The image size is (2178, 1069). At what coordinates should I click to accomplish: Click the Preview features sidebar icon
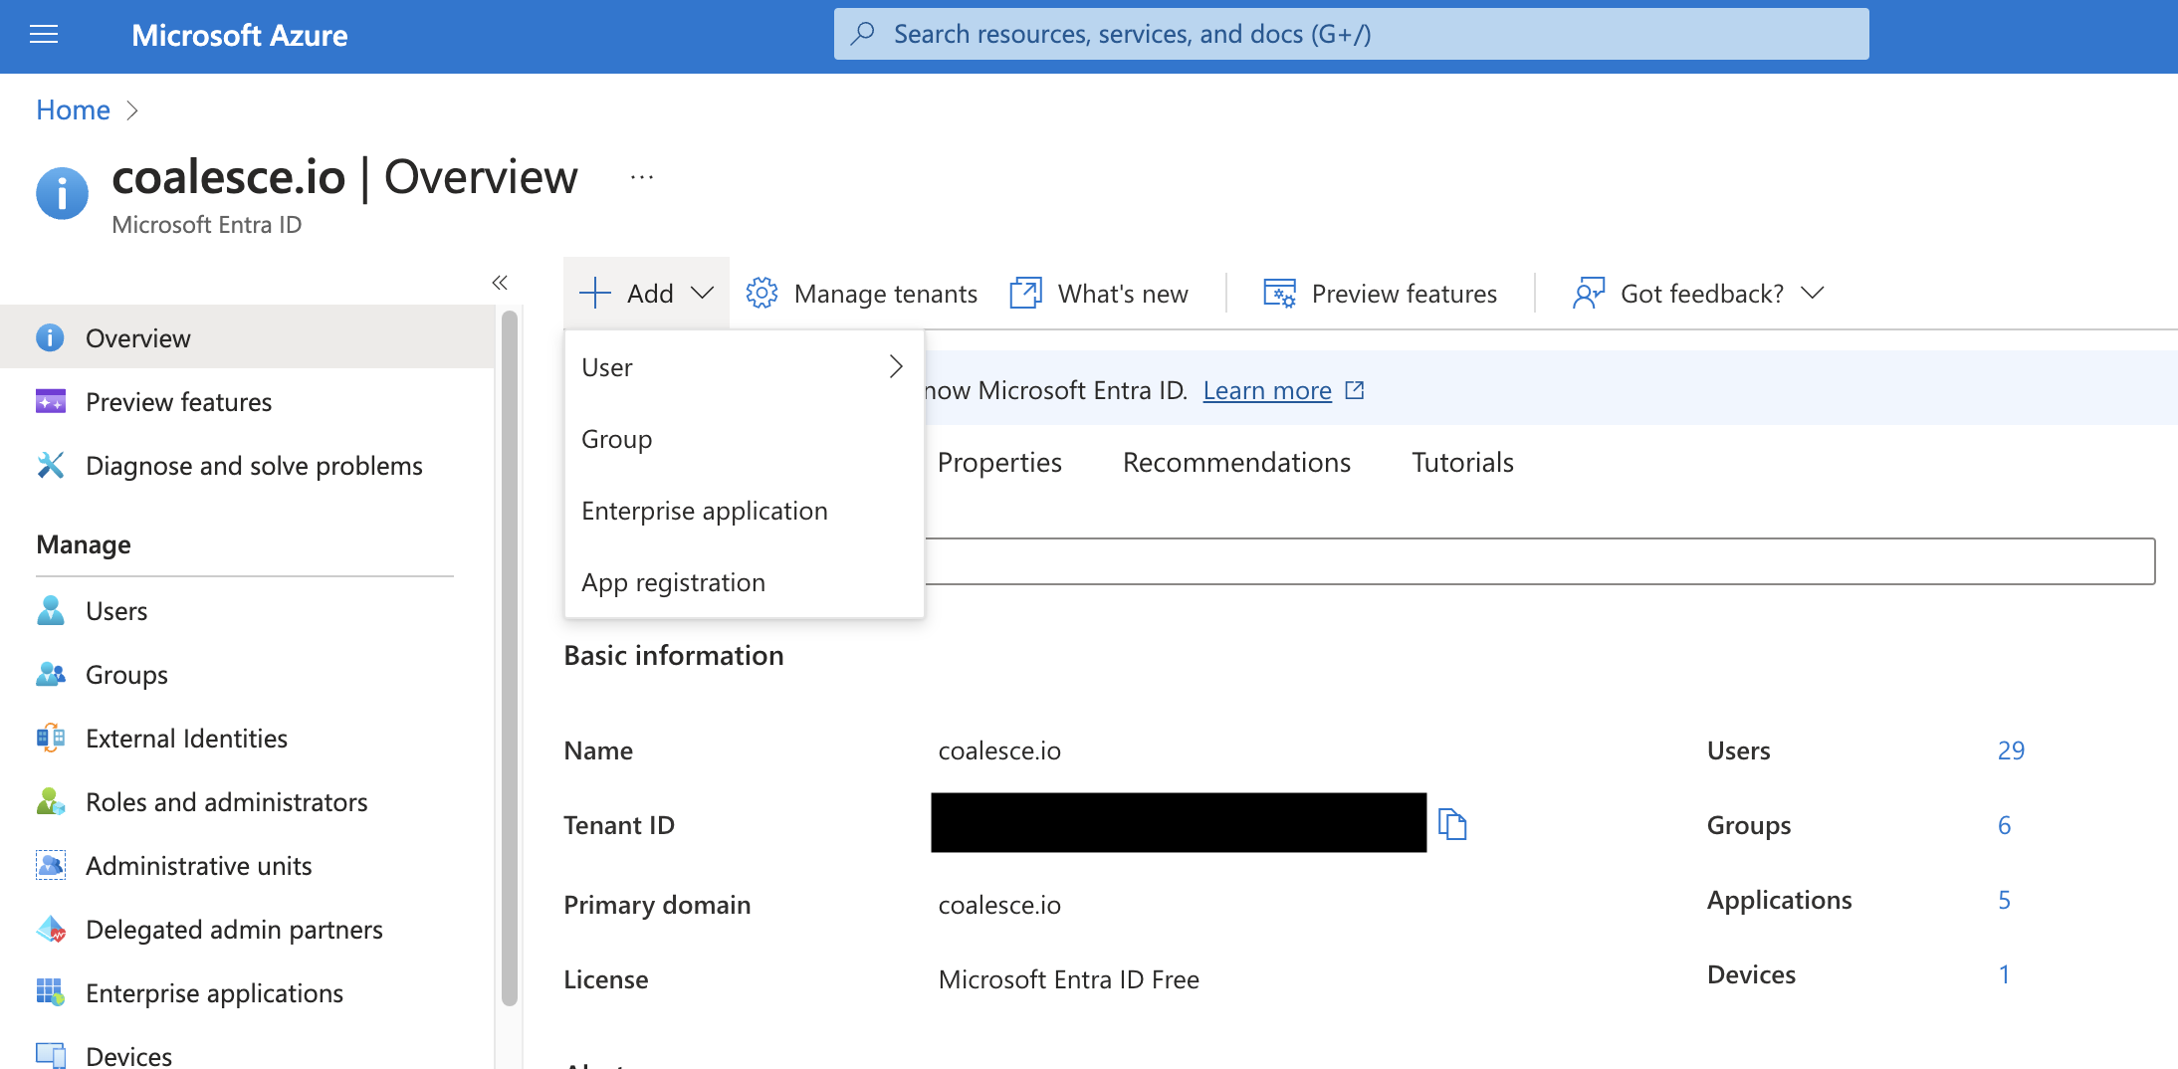point(50,401)
